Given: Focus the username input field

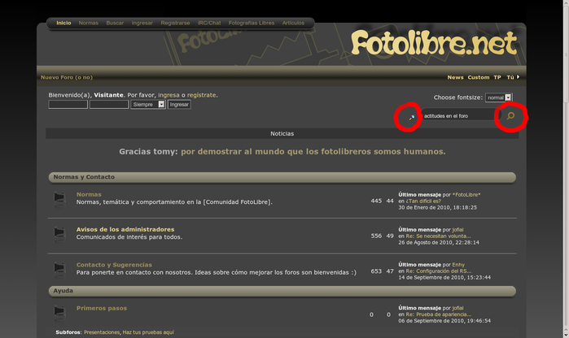Looking at the screenshot, I should [x=68, y=104].
